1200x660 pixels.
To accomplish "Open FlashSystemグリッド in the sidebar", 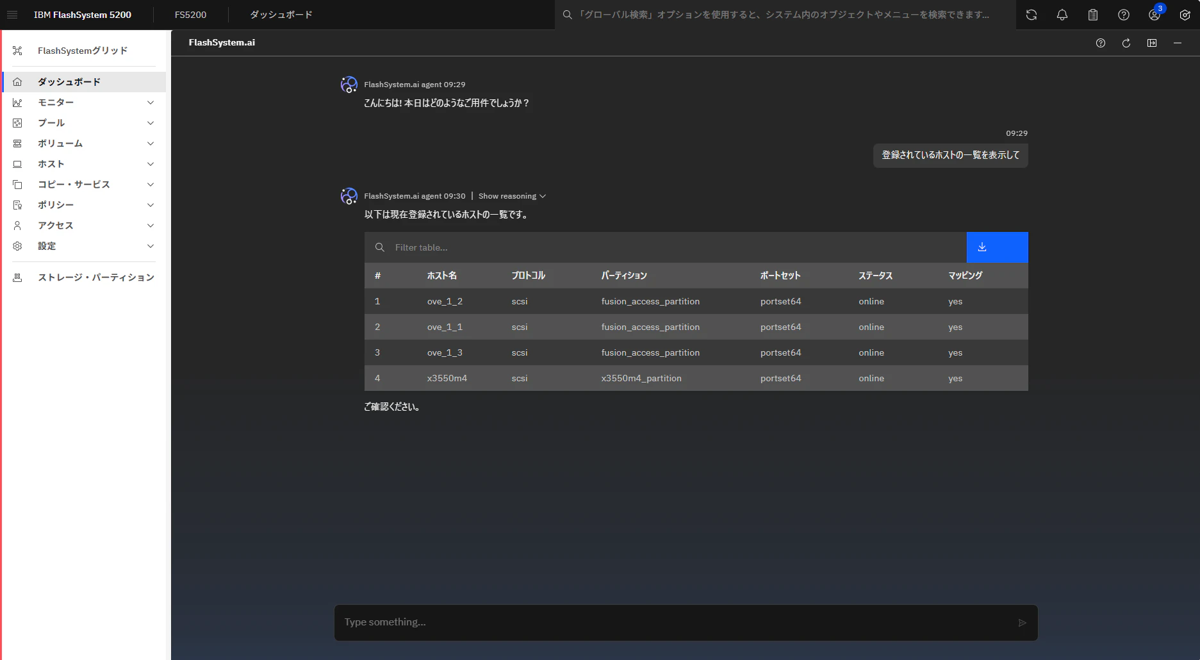I will (84, 51).
